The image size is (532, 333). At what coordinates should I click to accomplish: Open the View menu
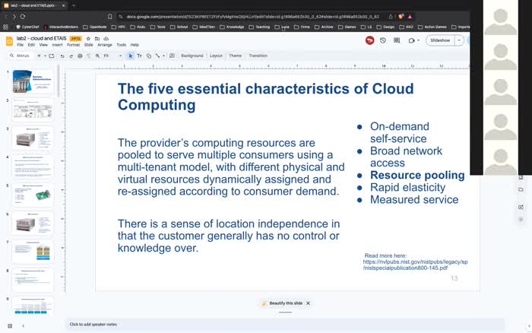tap(43, 45)
